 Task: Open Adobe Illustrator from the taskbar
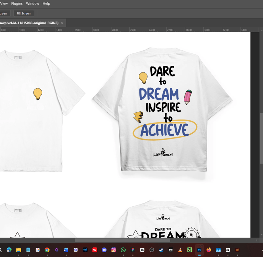coord(237,250)
